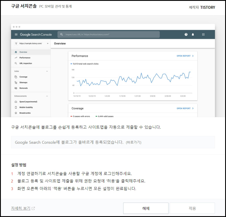The width and height of the screenshot is (226, 217).
Task: Click the Mobile Usability phone icon
Action: click(16, 107)
